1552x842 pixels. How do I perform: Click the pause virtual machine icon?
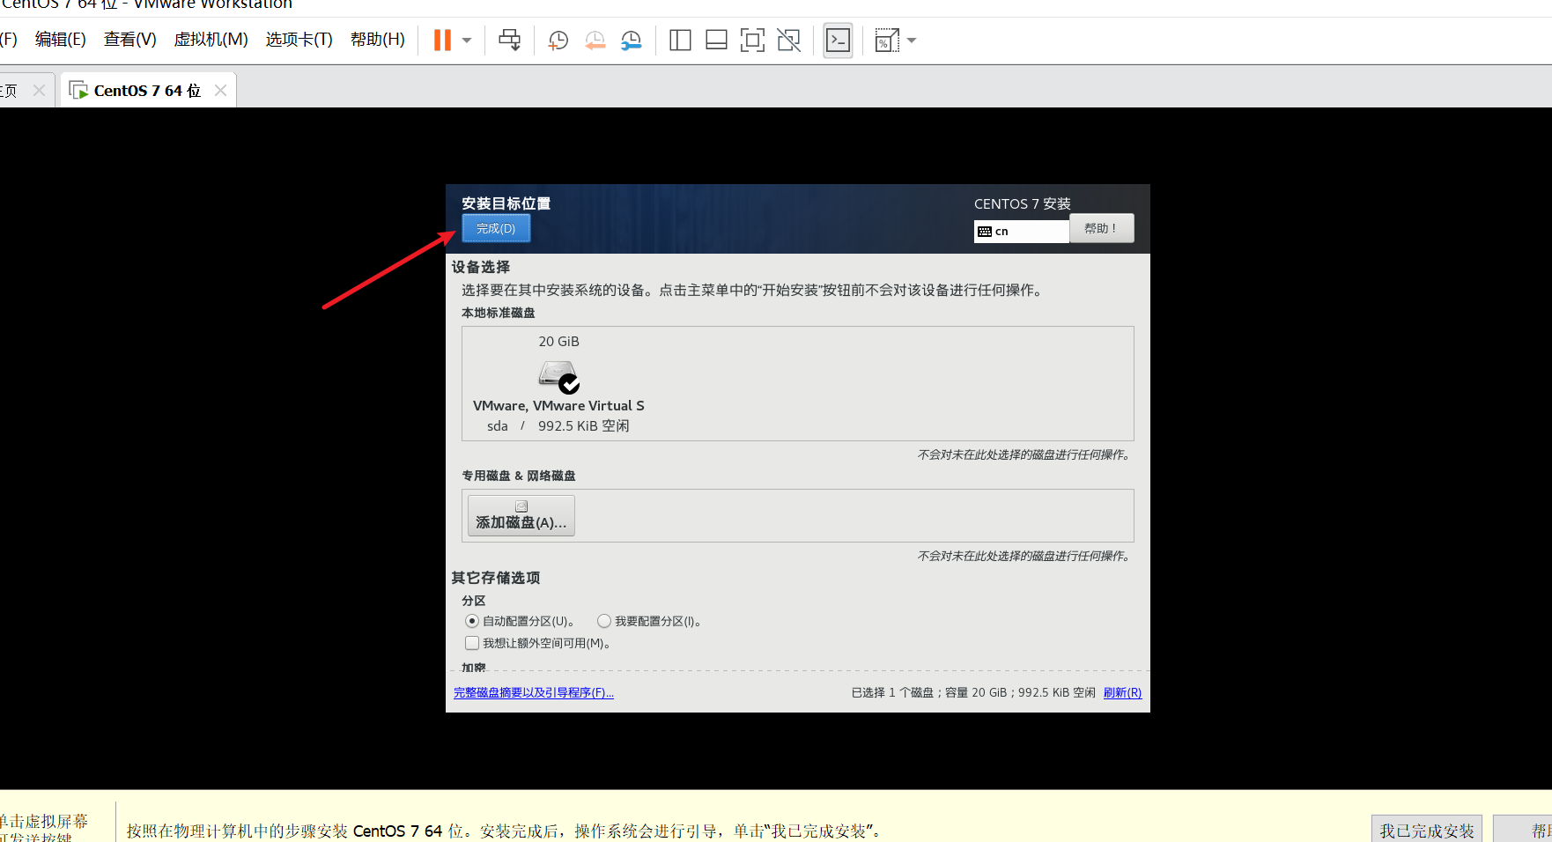pyautogui.click(x=442, y=40)
